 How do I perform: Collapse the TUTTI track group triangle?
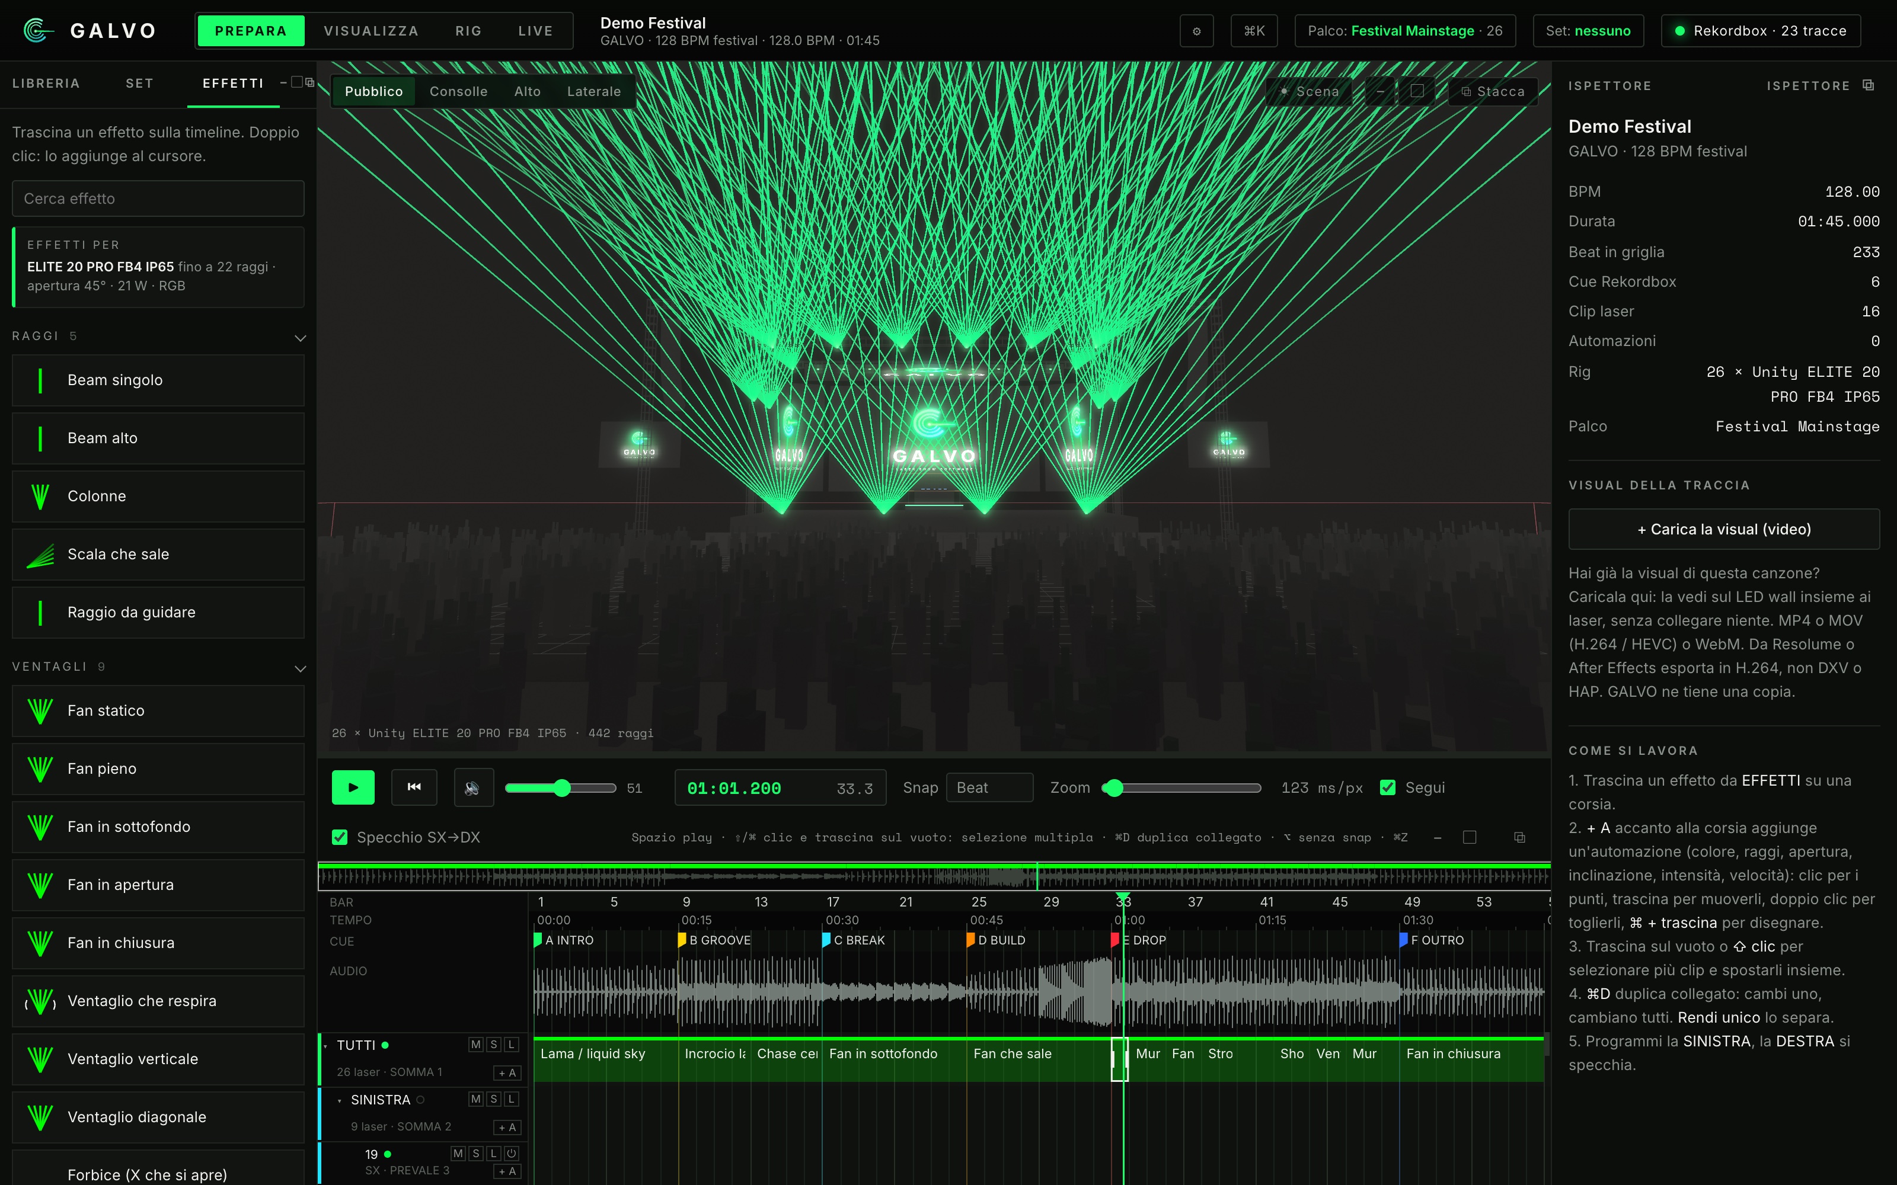[325, 1046]
